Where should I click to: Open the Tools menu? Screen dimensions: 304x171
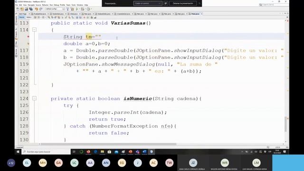pyautogui.click(x=74, y=5)
